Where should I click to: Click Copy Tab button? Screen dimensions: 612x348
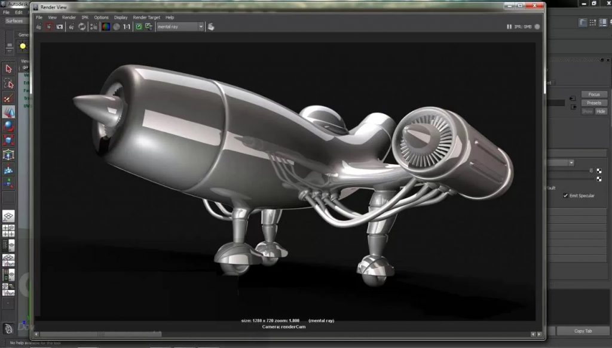click(583, 331)
